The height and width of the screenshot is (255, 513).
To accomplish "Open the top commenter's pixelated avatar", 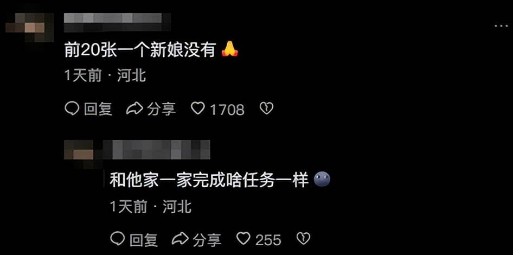I will point(30,28).
